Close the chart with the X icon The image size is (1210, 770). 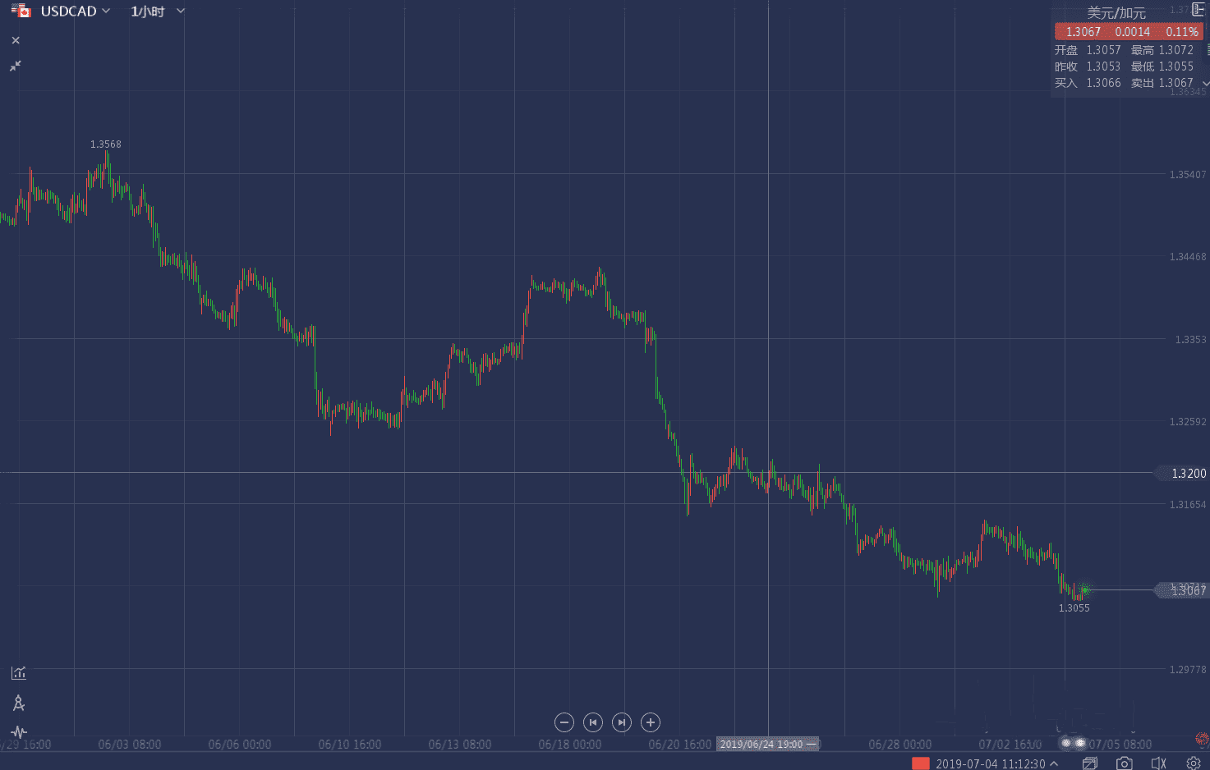[x=16, y=40]
